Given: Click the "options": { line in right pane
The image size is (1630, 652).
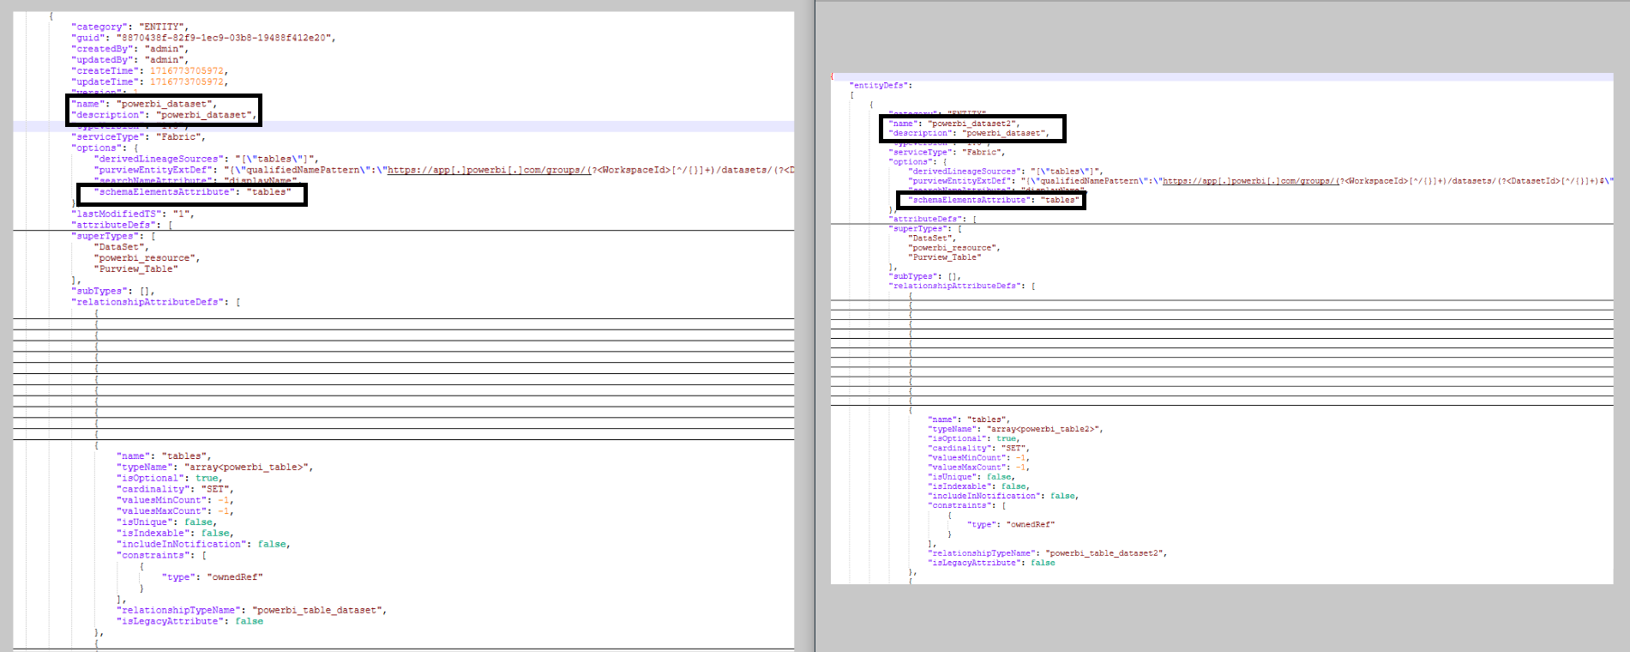Looking at the screenshot, I should click(x=917, y=162).
